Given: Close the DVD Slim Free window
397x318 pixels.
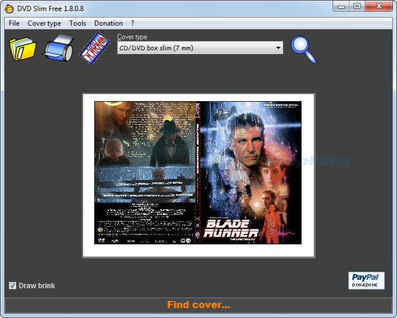Looking at the screenshot, I should 379,6.
